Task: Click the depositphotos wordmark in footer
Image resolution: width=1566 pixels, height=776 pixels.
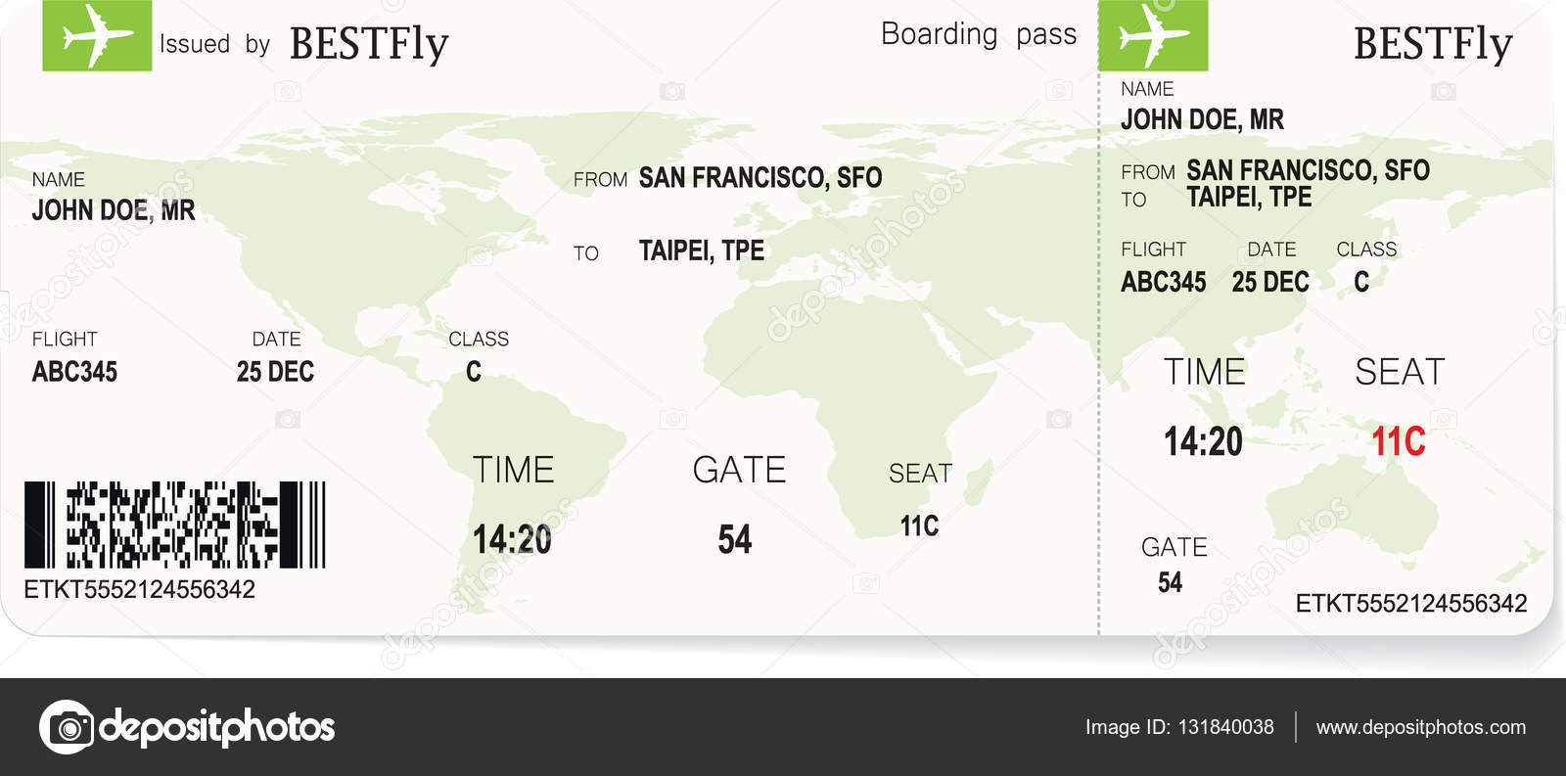Action: click(217, 727)
